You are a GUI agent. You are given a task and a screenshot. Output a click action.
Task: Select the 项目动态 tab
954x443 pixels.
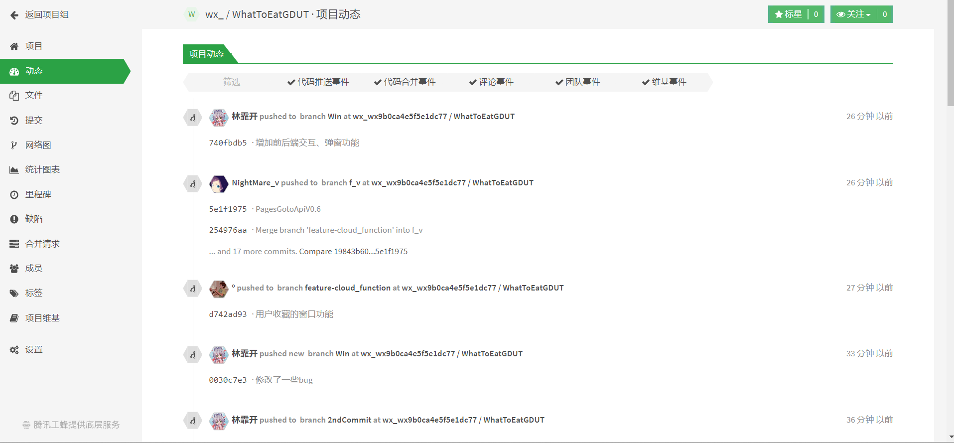207,54
